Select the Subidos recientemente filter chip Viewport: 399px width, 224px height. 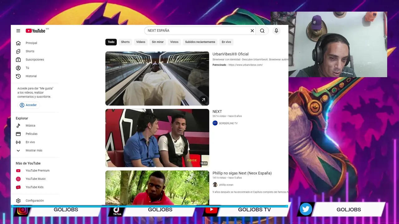click(200, 42)
